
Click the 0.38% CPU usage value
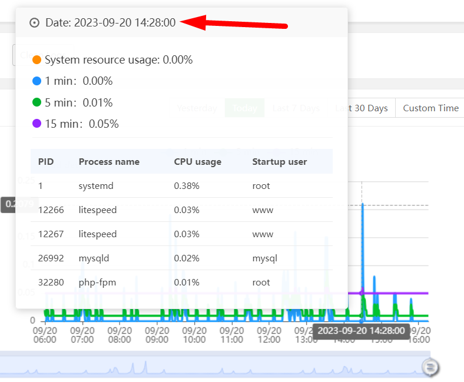[187, 186]
